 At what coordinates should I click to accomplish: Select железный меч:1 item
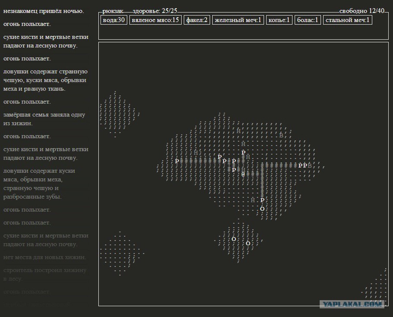click(x=238, y=20)
